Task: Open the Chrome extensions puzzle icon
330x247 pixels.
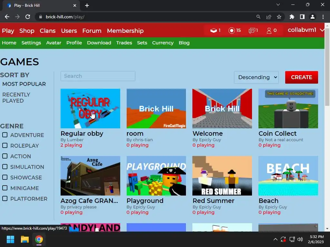Action: tap(292, 17)
